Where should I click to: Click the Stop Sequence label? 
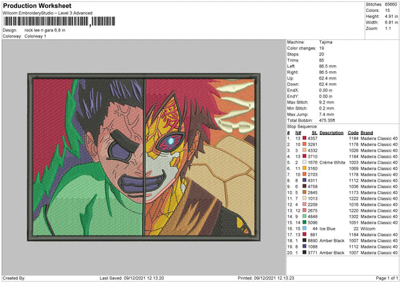tap(302, 126)
